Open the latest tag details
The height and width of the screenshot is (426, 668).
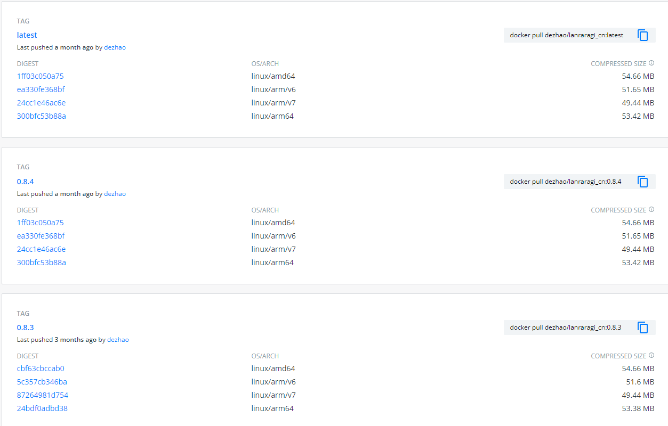[x=27, y=35]
